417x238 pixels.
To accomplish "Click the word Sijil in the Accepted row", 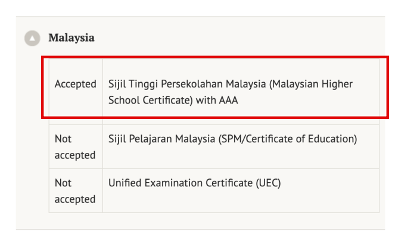I will 117,84.
